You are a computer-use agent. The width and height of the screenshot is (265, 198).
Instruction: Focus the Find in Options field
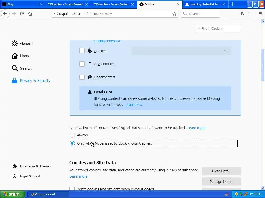(218, 28)
